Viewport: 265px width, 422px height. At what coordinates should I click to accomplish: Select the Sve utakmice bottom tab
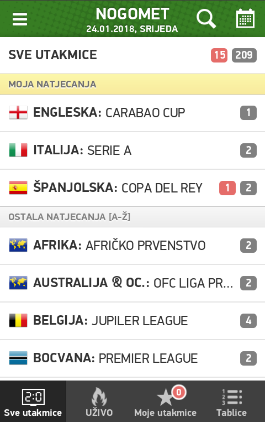pos(33,402)
